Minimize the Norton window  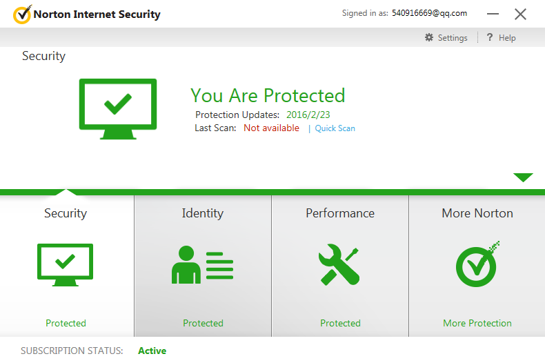(x=493, y=14)
